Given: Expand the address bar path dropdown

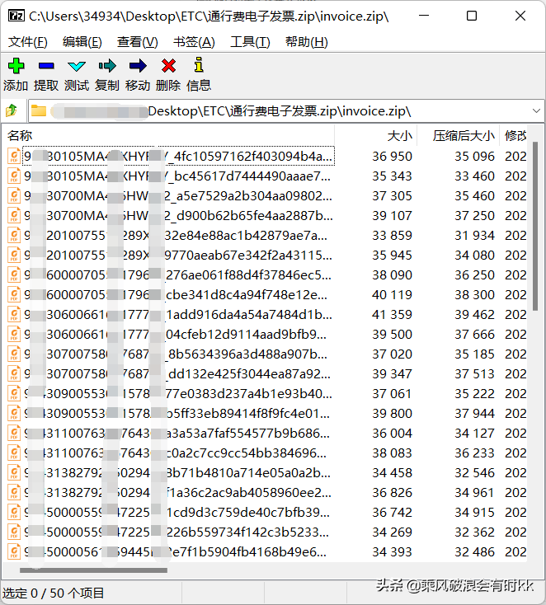Looking at the screenshot, I should (x=535, y=110).
